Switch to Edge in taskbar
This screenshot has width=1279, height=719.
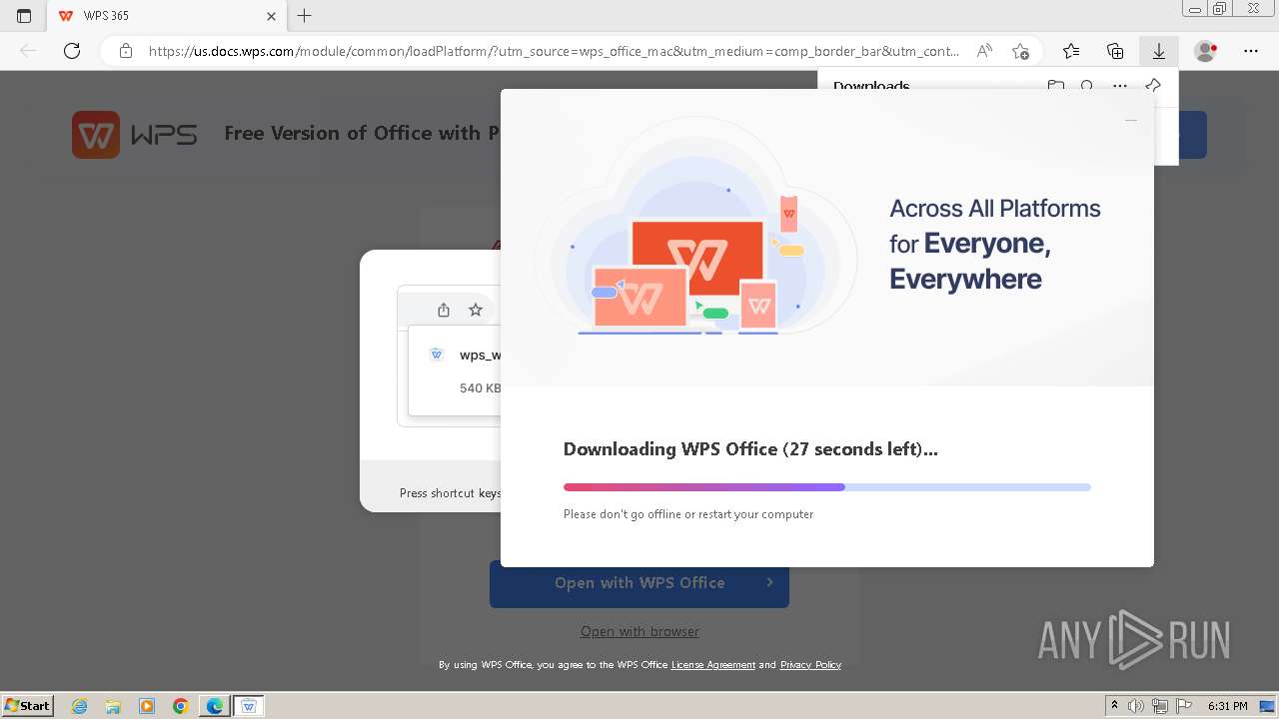[215, 706]
